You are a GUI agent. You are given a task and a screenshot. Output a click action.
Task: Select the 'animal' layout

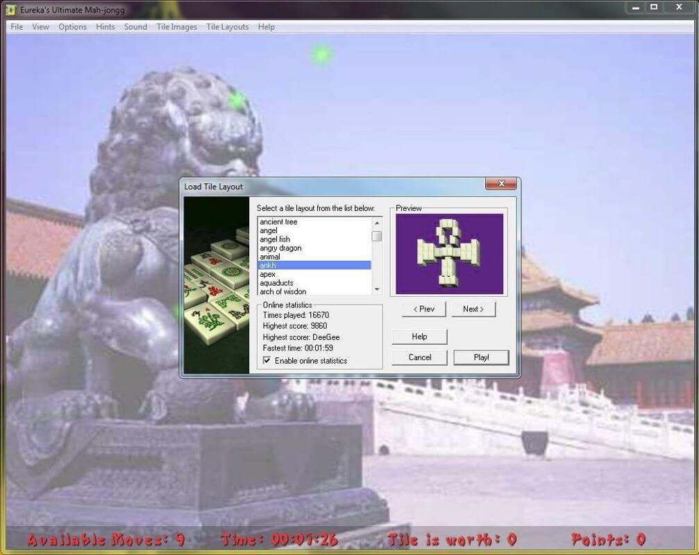[x=314, y=257]
